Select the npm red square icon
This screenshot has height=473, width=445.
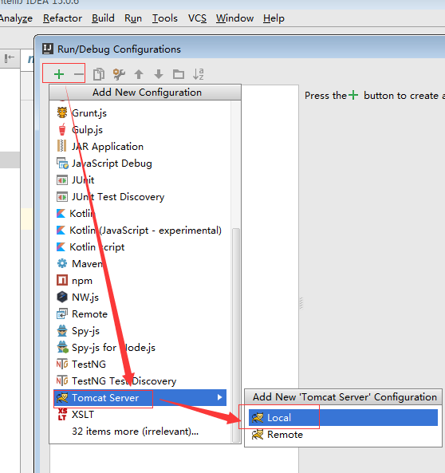[x=62, y=280]
